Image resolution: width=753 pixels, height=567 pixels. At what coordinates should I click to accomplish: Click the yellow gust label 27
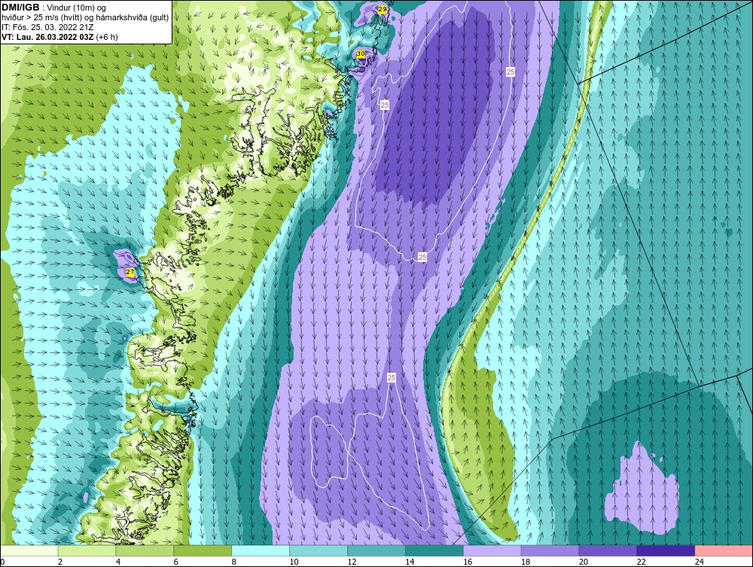pos(130,273)
